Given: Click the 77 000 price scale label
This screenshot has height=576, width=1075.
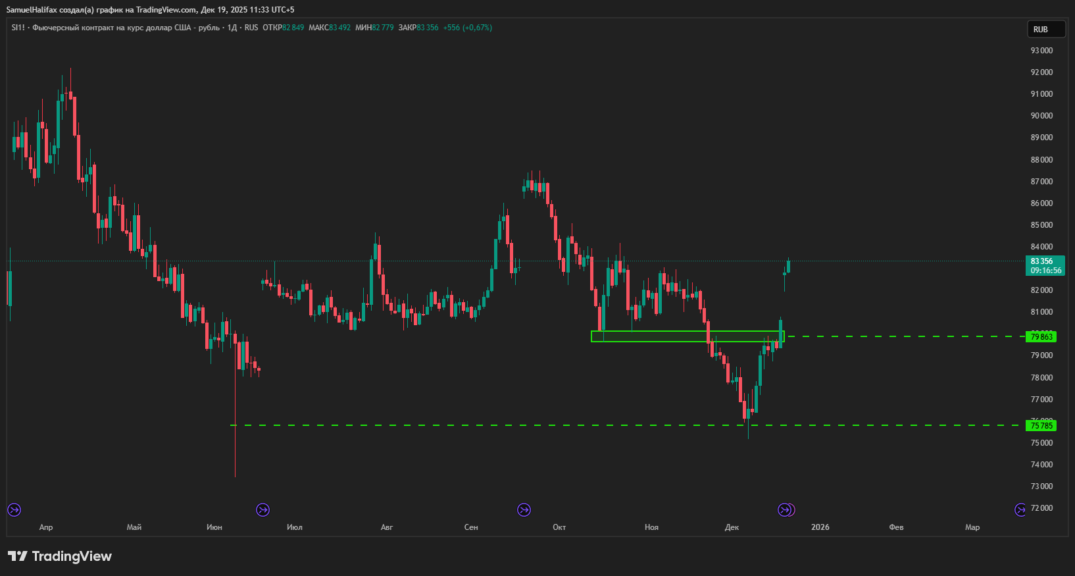Looking at the screenshot, I should 1041,400.
